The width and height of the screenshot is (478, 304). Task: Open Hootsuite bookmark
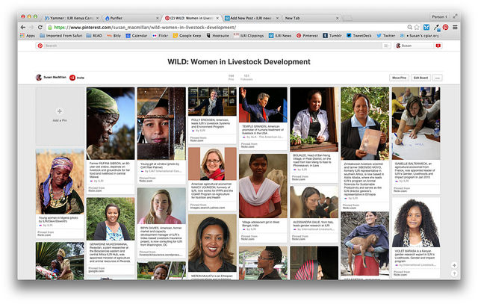point(217,36)
